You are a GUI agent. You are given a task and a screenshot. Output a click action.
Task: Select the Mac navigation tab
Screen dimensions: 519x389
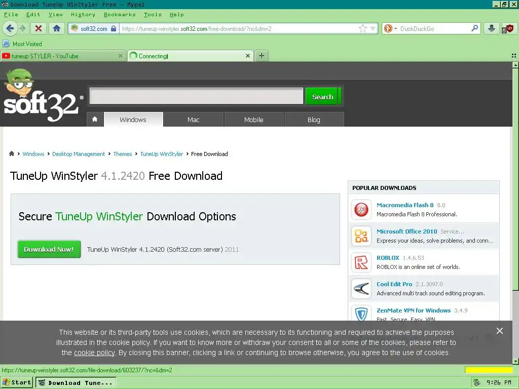193,120
